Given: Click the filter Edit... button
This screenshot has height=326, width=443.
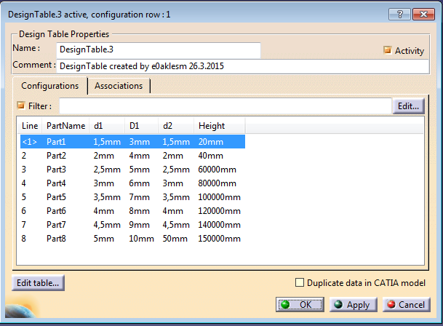Looking at the screenshot, I should (408, 106).
